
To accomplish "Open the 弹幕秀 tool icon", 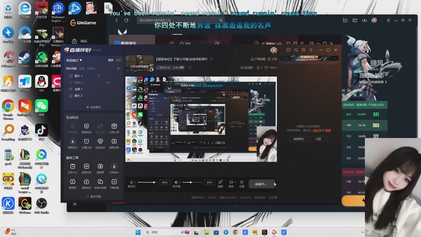I will [x=73, y=182].
